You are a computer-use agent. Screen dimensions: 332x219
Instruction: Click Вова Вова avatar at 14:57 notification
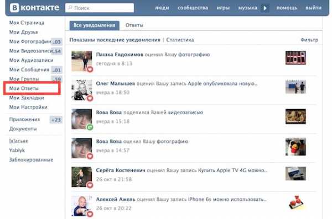[x=81, y=148]
